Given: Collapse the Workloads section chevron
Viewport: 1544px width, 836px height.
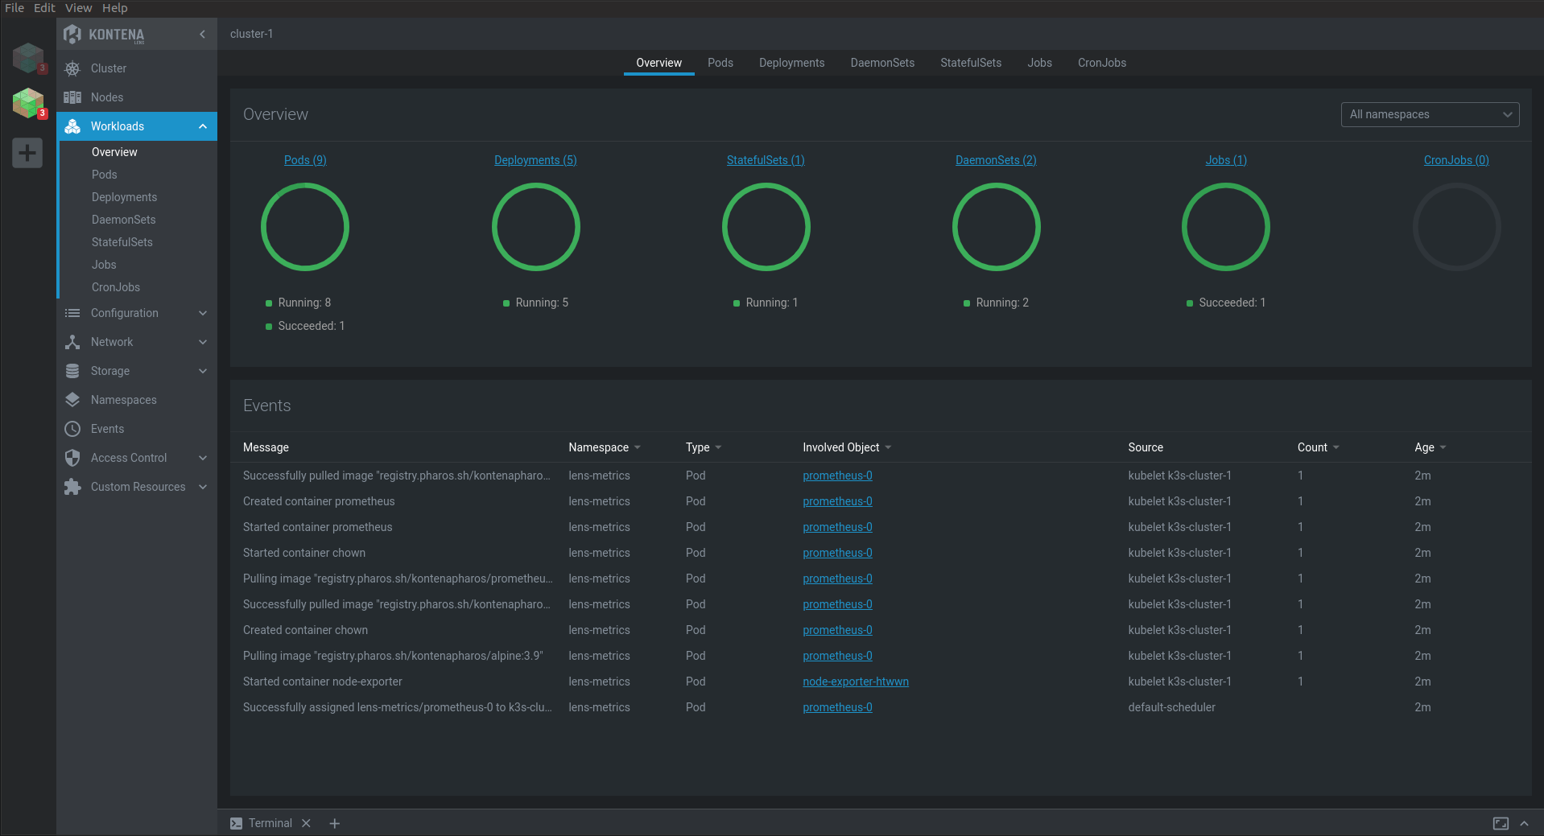Looking at the screenshot, I should (202, 126).
